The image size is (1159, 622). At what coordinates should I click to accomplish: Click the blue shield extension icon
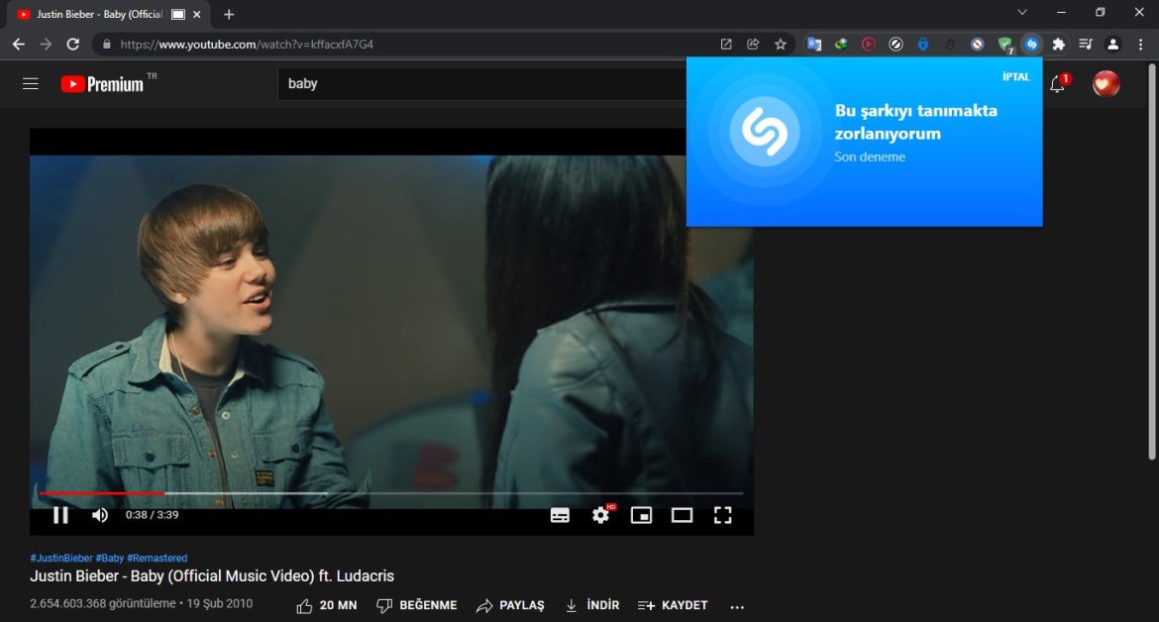[922, 45]
